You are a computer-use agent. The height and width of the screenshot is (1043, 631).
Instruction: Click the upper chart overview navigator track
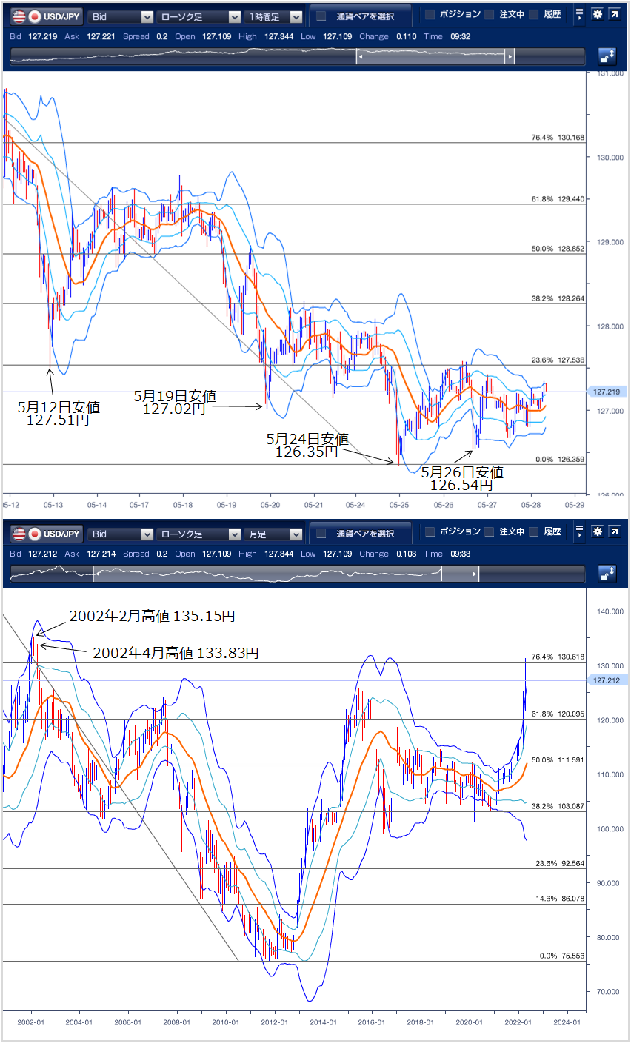click(298, 56)
